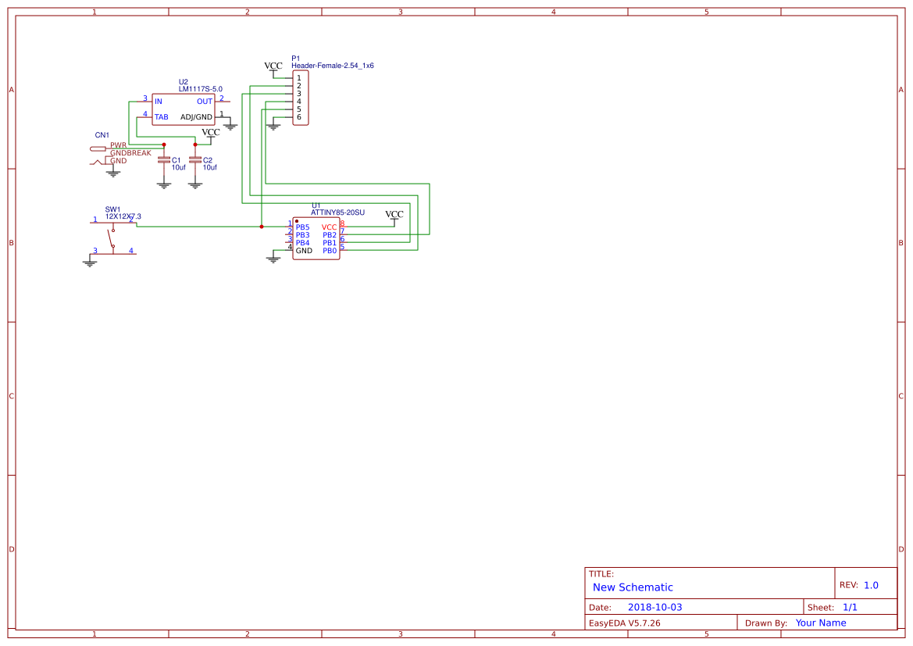Click the PB5 pin label on U1
The width and height of the screenshot is (913, 646).
coord(302,227)
